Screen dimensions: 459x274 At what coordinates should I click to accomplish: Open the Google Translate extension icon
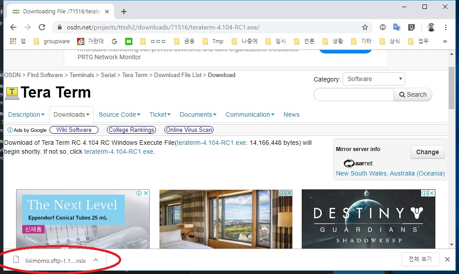[397, 27]
